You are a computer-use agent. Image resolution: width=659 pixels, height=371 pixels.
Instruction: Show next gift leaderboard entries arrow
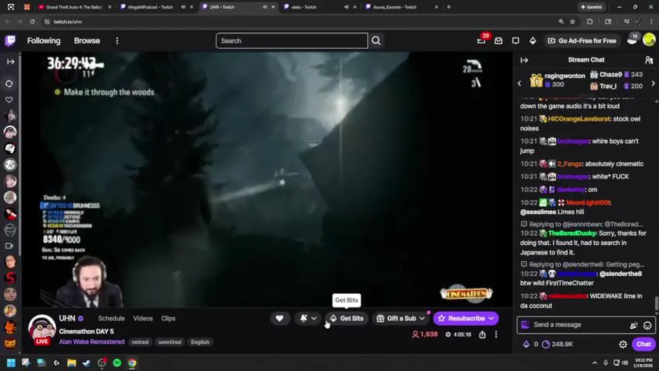tap(653, 83)
